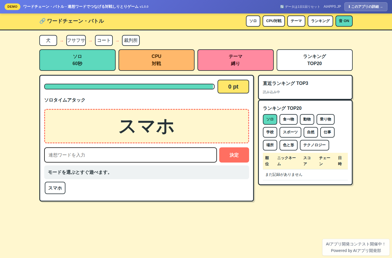392x258 pixels.
Task: Click the 直近ランキング TOP3 heading
Action: pos(286,83)
